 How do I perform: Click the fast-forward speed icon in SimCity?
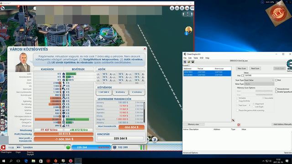[19, 147]
